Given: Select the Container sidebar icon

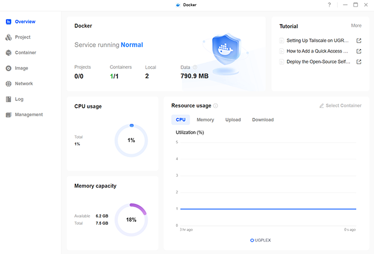Looking at the screenshot, I should pos(9,53).
